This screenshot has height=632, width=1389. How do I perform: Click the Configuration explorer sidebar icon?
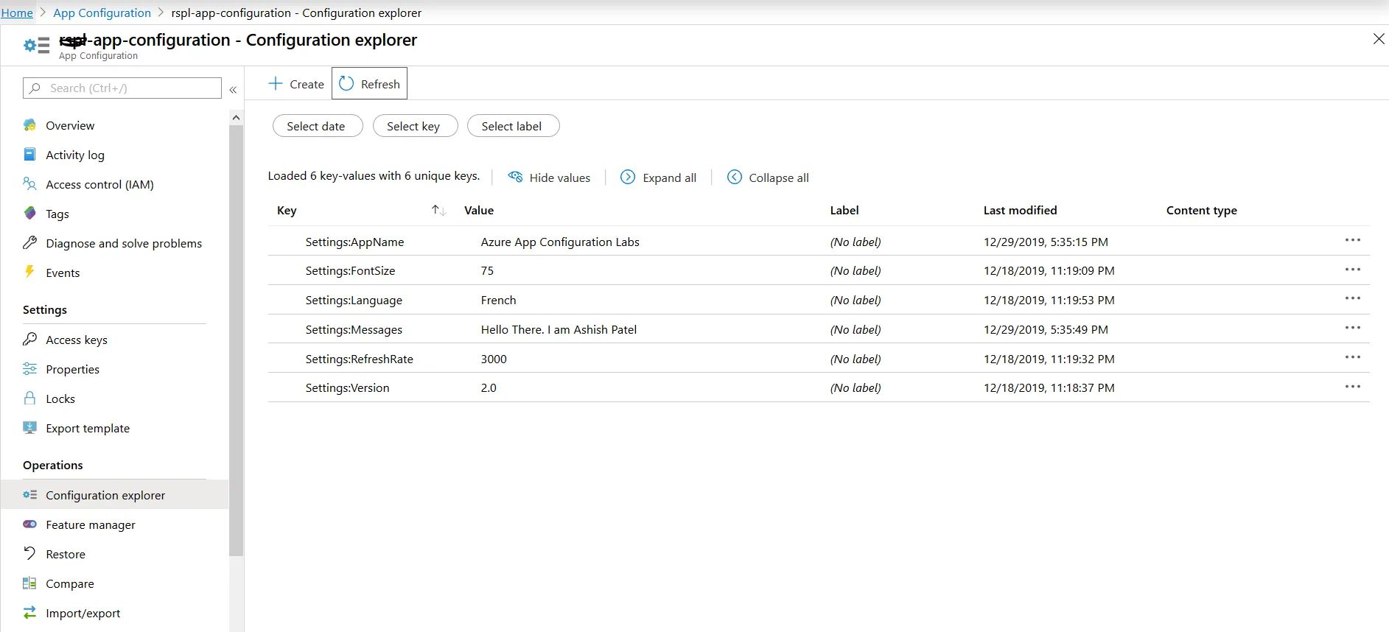click(29, 495)
